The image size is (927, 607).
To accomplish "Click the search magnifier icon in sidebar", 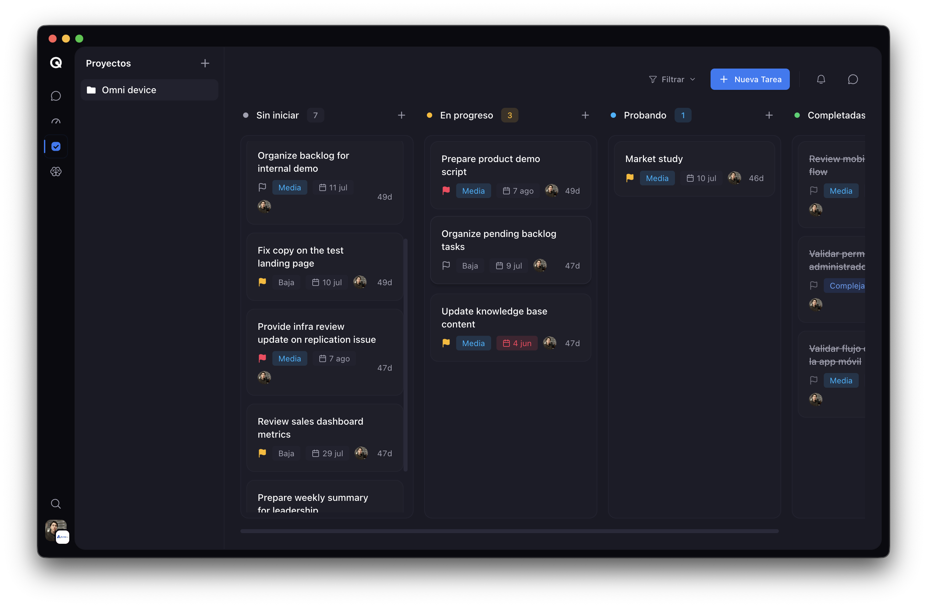I will (x=56, y=504).
